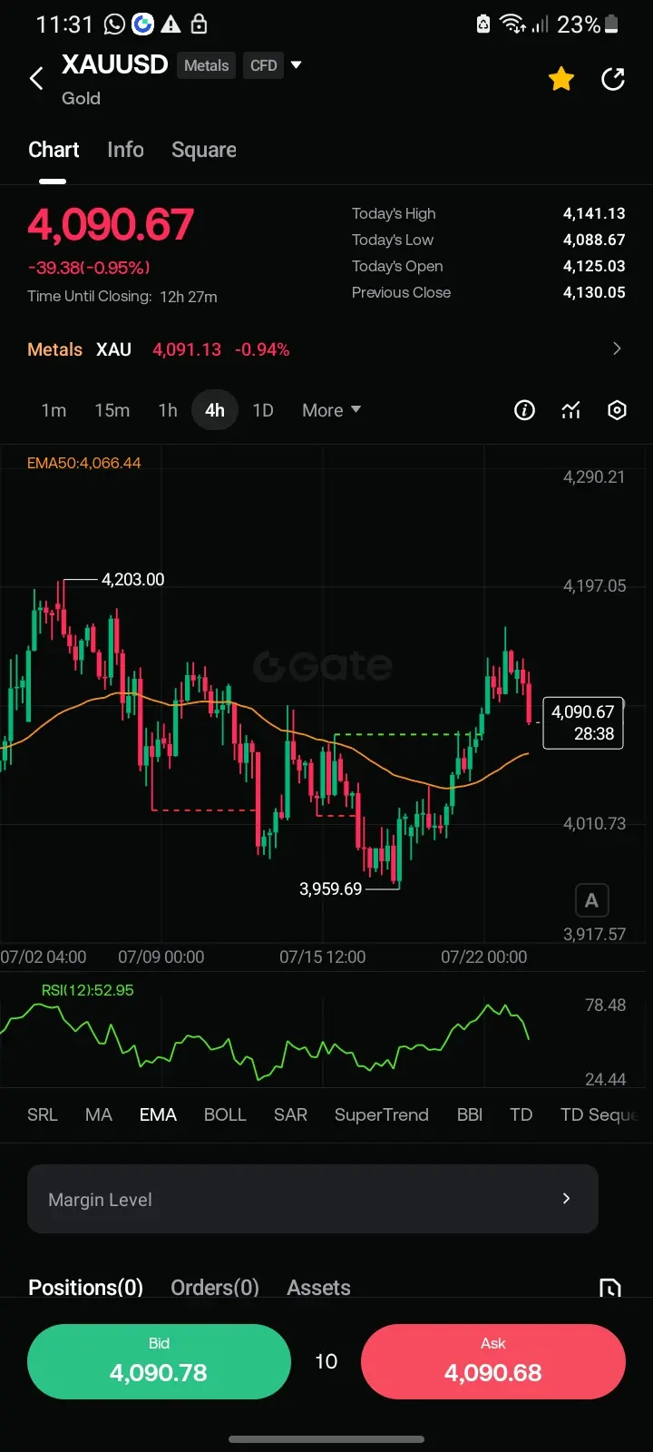
Task: Select the 1D timeframe
Action: click(x=263, y=410)
